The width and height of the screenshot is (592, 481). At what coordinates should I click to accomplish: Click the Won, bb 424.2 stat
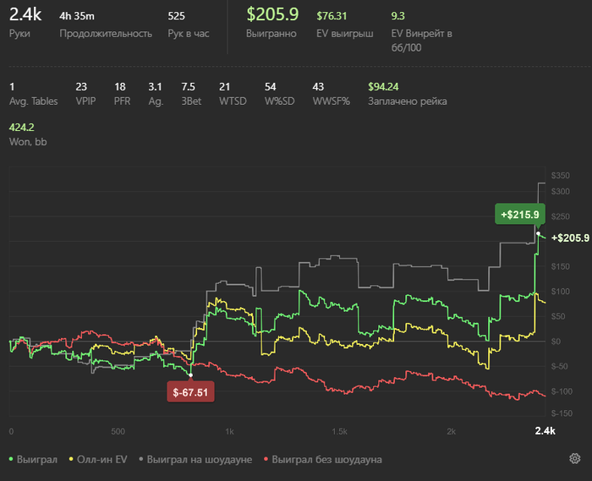[x=21, y=128]
